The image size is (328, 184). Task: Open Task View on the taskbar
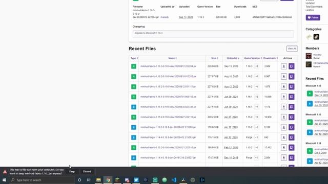(x=89, y=180)
